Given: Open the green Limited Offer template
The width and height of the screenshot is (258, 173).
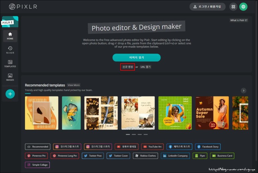Looking at the screenshot, I should 175,113.
